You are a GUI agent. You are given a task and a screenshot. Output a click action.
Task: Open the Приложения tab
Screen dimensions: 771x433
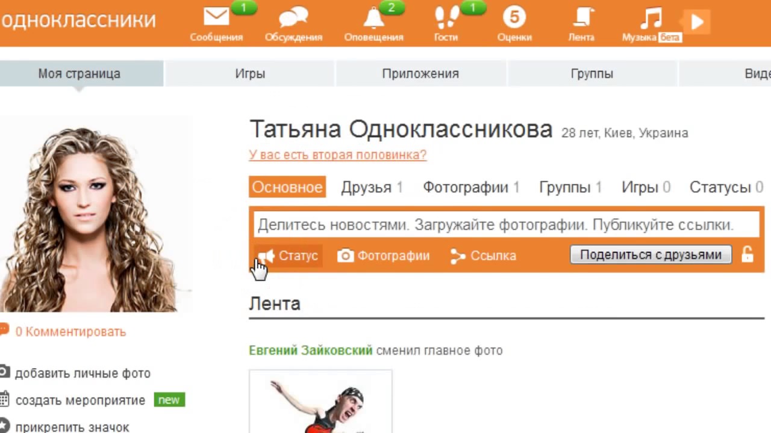[420, 73]
